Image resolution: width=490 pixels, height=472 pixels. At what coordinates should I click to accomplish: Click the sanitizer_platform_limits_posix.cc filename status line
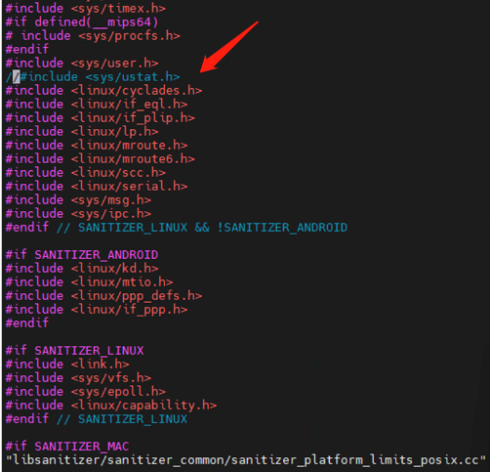pos(246,460)
